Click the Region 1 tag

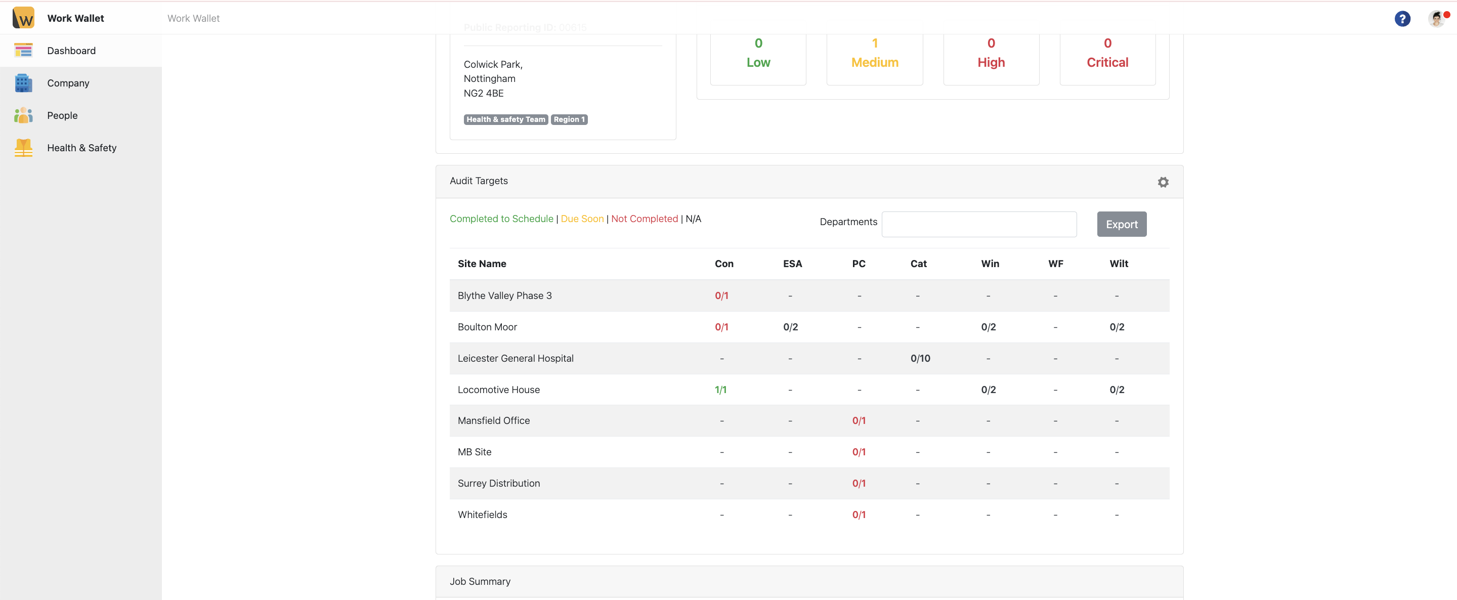pyautogui.click(x=569, y=119)
